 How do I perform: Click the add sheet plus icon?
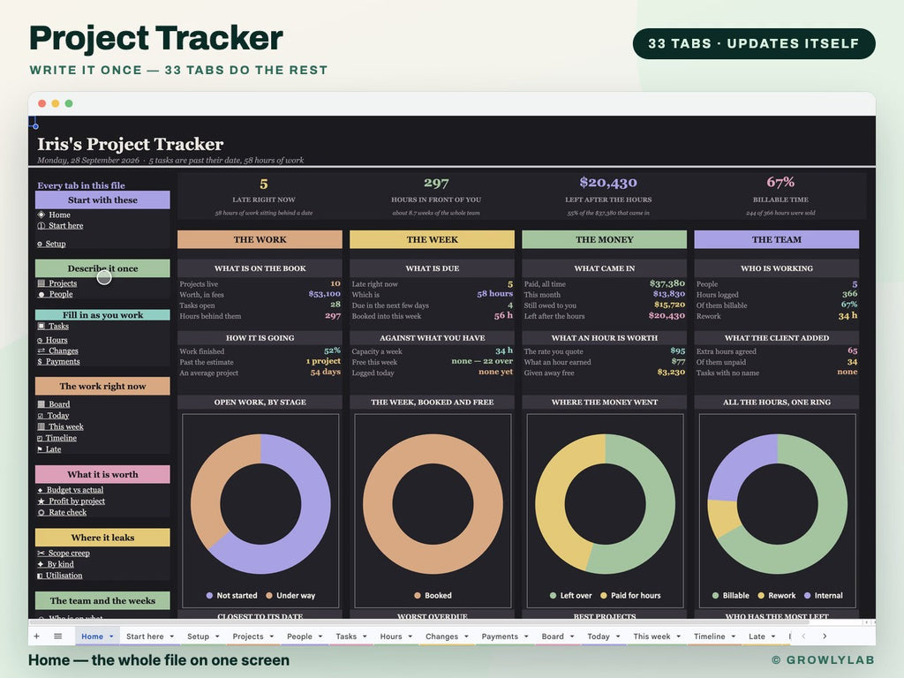click(x=36, y=636)
